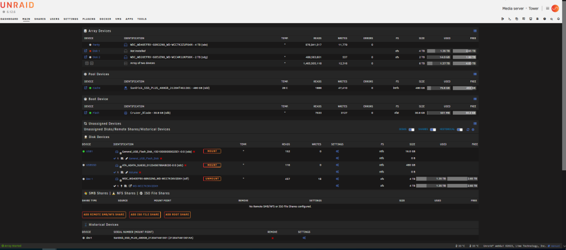Click Cache used space bar 79.8 GB
Image resolution: width=566 pixels, height=250 pixels.
click(439, 88)
